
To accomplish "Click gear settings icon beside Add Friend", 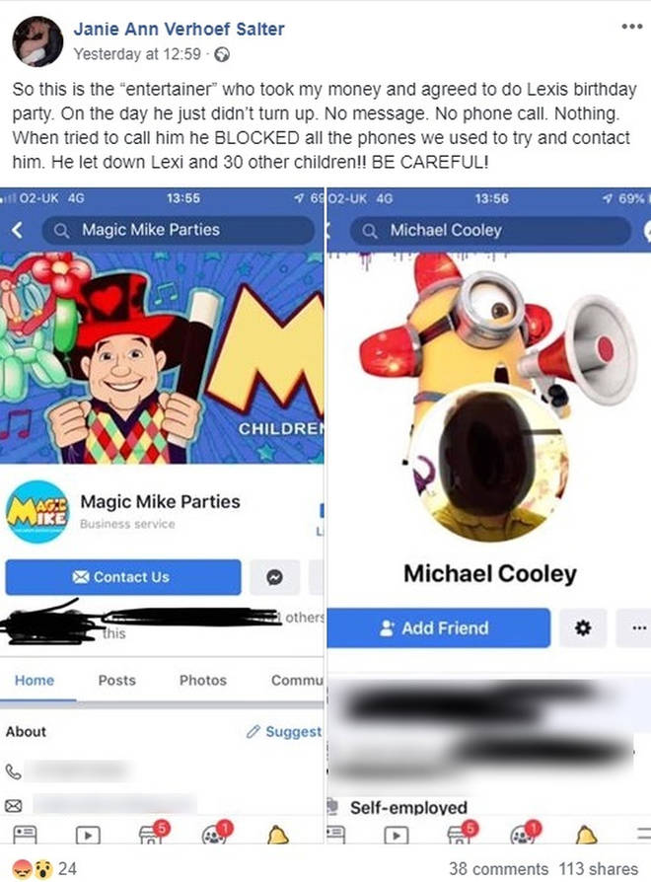I will click(583, 627).
